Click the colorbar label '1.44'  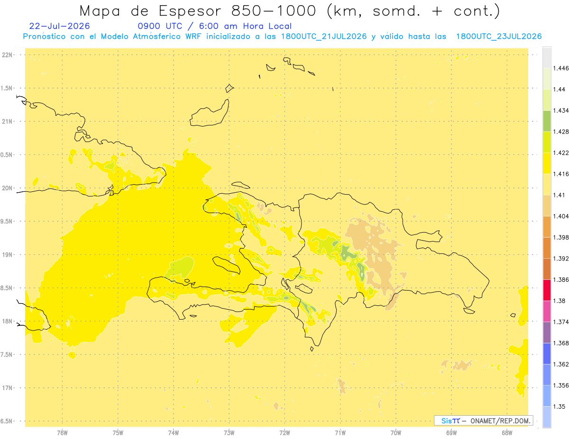[x=559, y=89]
